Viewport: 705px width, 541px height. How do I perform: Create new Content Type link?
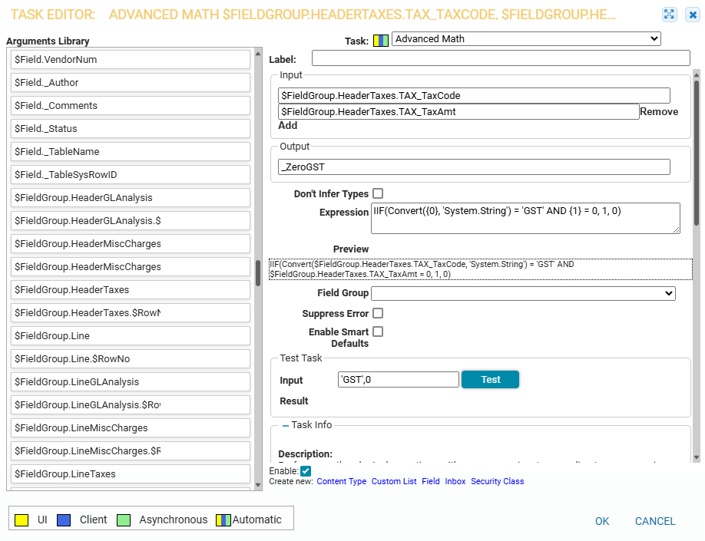[341, 481]
